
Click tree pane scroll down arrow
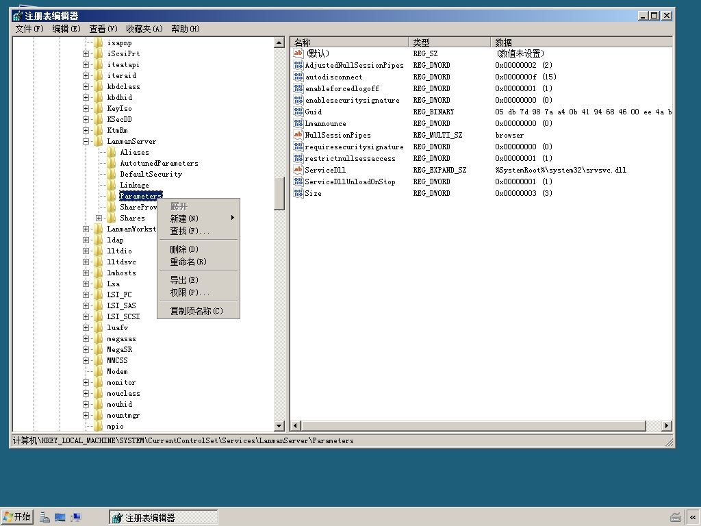click(x=279, y=426)
